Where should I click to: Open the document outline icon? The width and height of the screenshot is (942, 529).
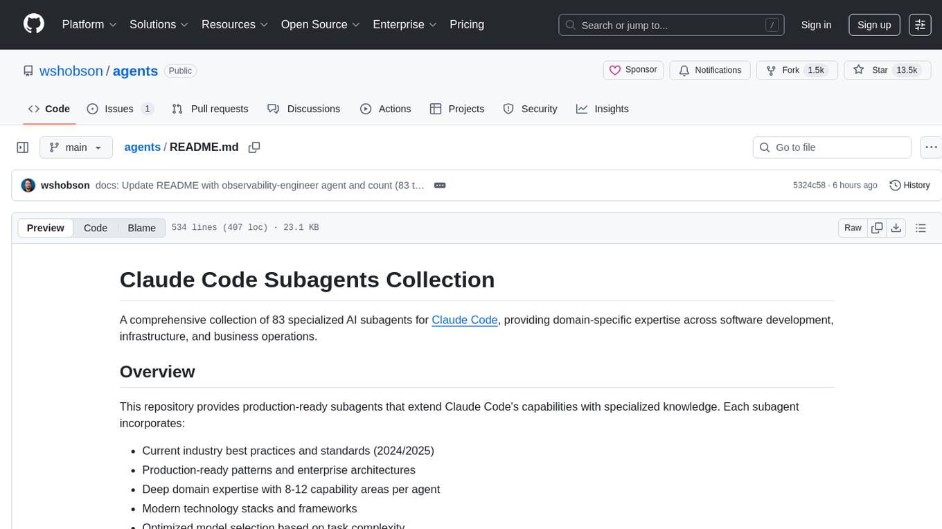(921, 228)
